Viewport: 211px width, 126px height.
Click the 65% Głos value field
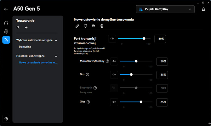click(162, 102)
